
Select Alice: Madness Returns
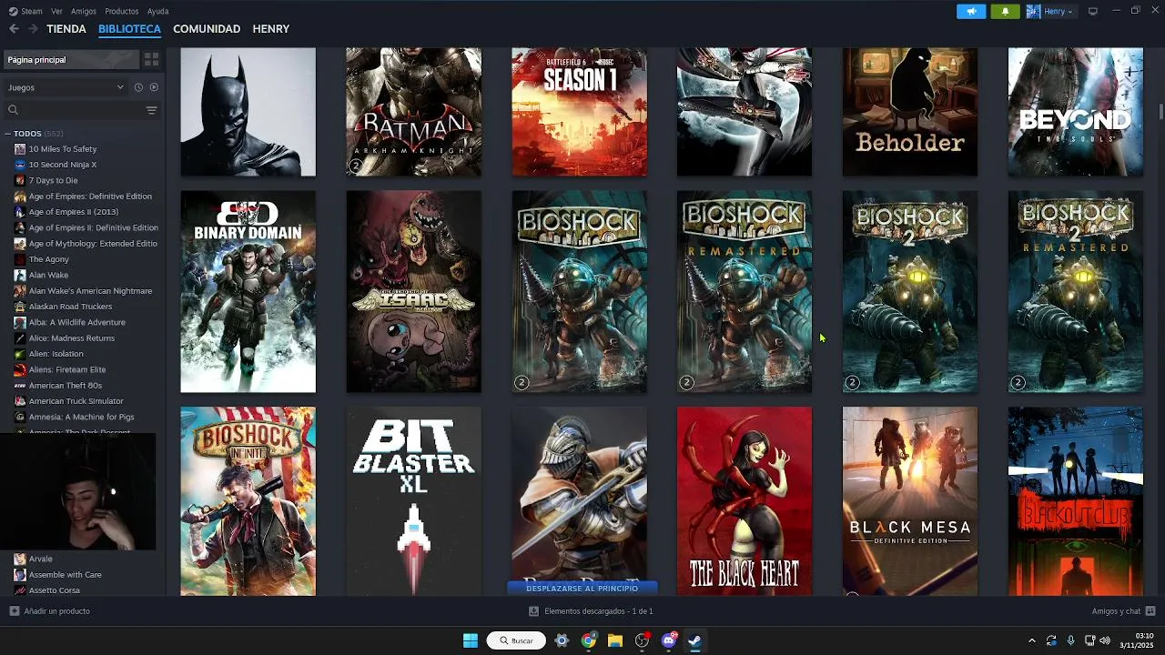(x=72, y=338)
